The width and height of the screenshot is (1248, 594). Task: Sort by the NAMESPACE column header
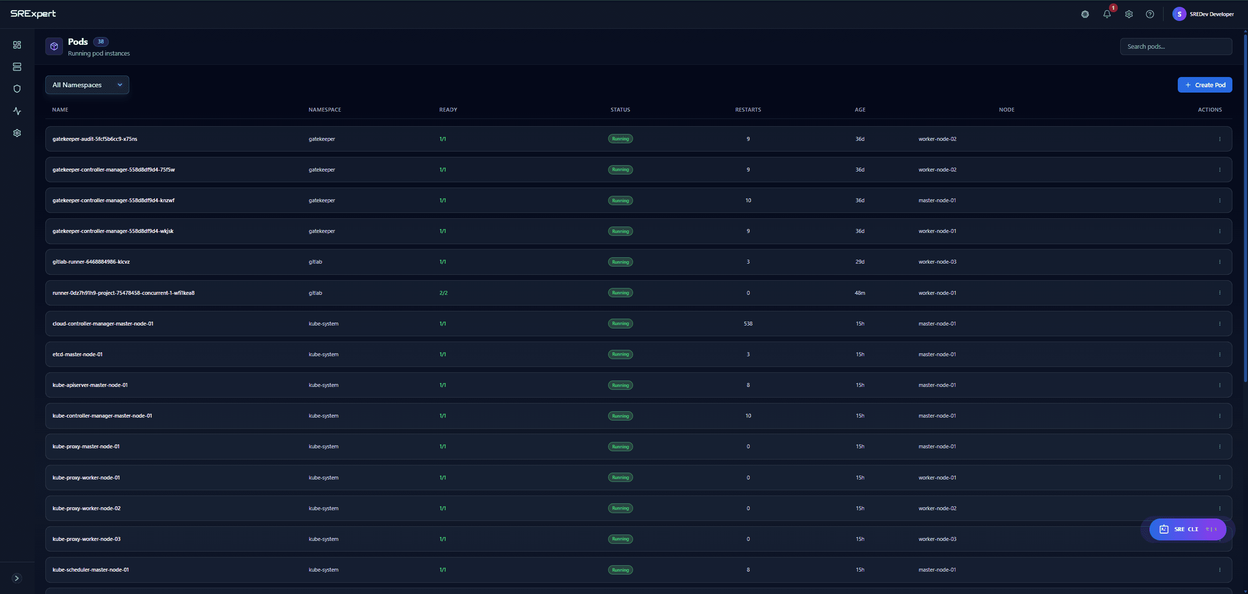point(324,110)
